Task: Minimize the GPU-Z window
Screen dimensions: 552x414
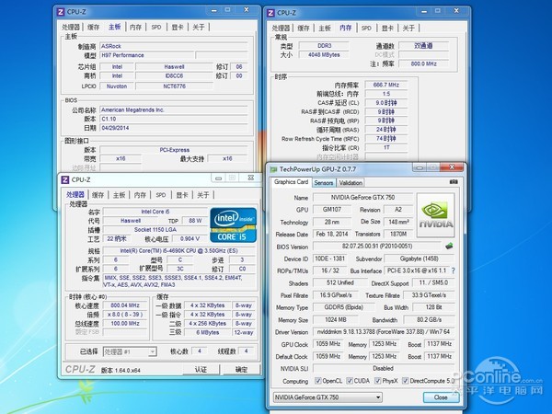Action: point(419,168)
